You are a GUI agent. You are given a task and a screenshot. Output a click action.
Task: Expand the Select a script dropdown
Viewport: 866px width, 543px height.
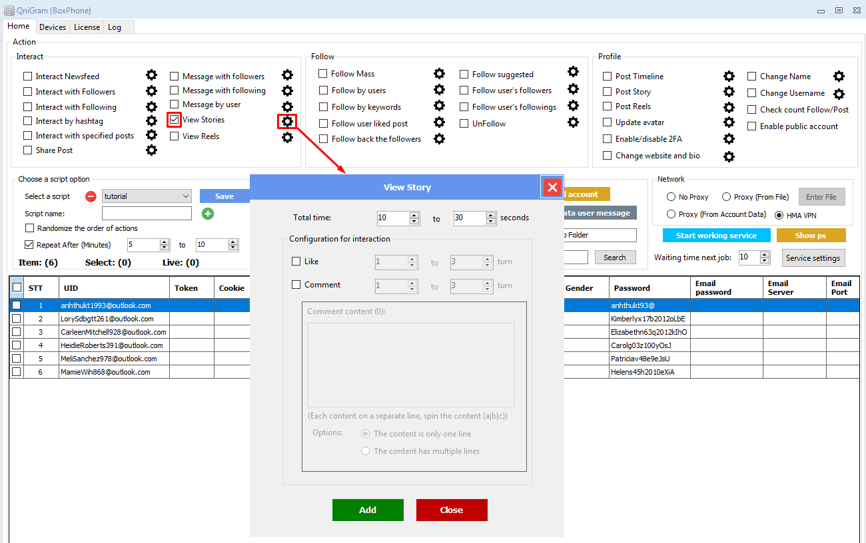pyautogui.click(x=185, y=196)
